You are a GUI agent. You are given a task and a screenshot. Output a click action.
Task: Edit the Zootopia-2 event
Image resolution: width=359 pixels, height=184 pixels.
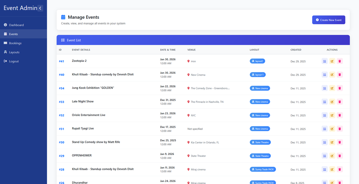(332, 61)
